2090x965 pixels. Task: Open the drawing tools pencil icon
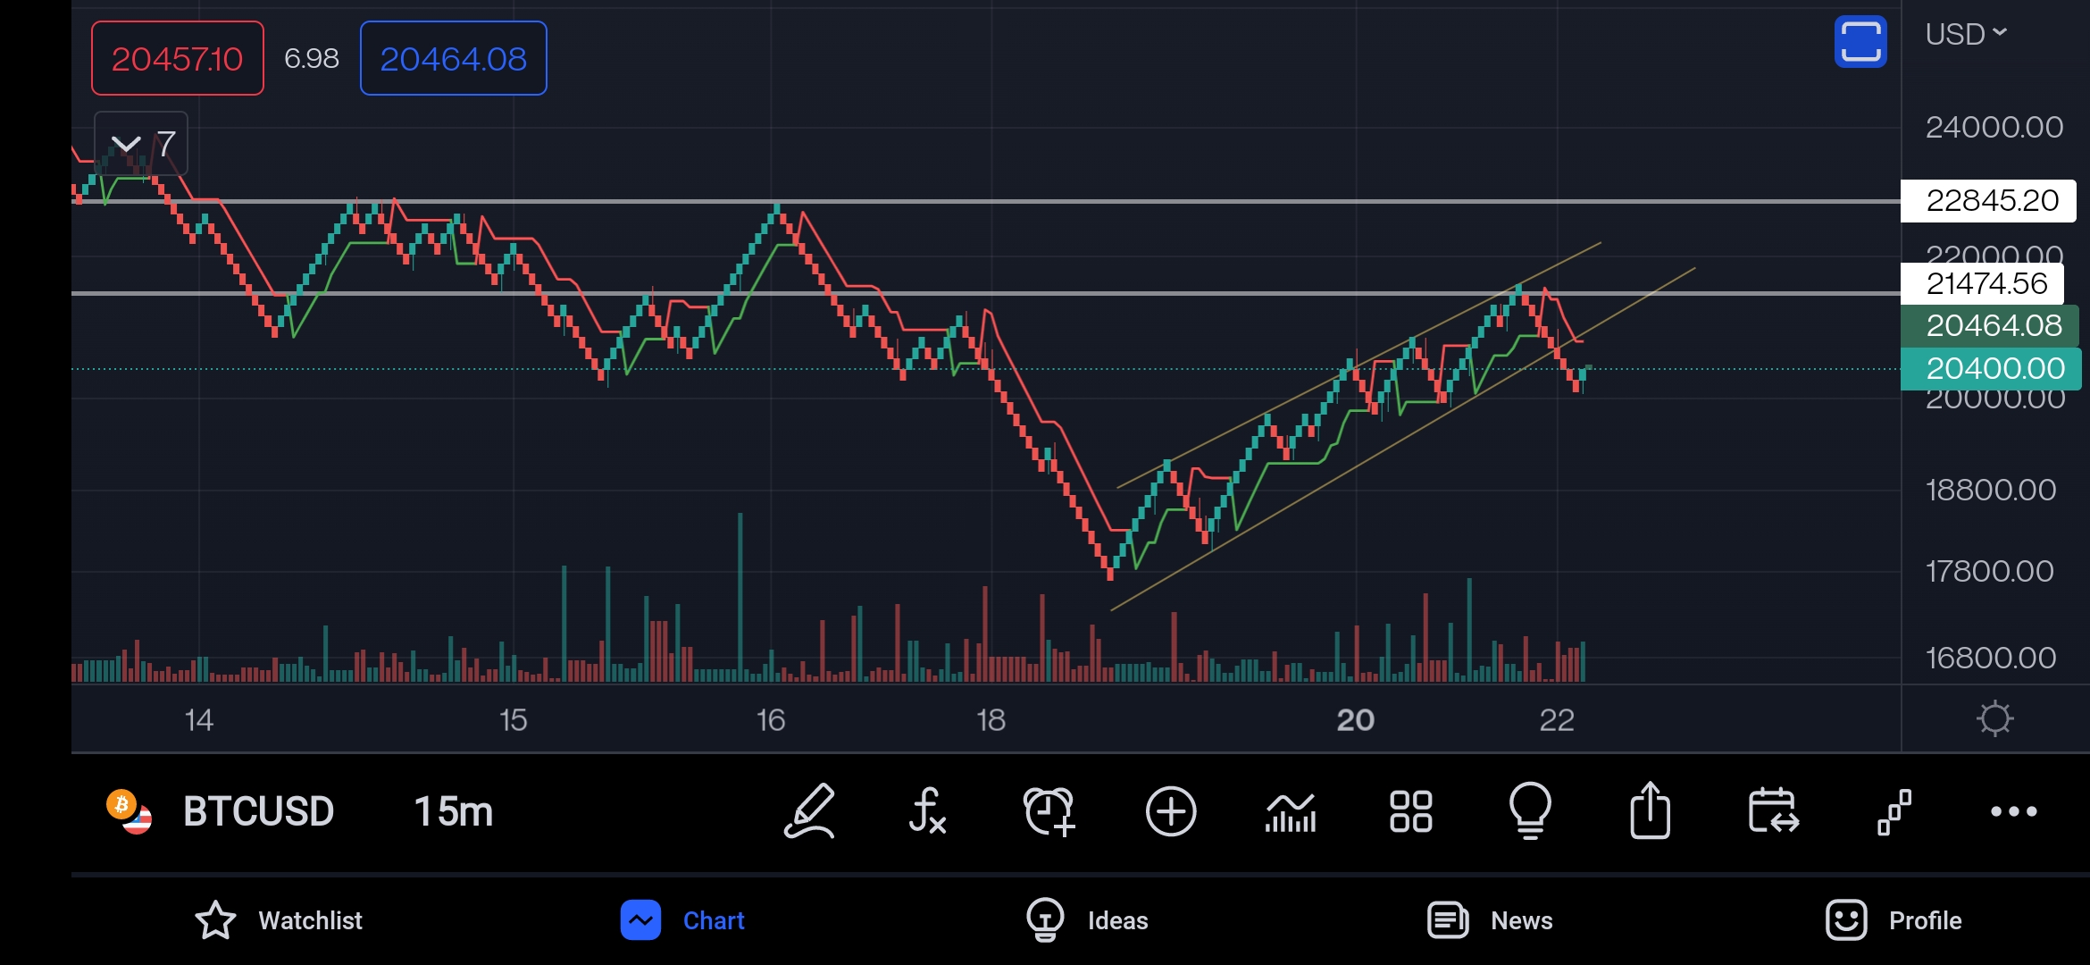[x=809, y=811]
